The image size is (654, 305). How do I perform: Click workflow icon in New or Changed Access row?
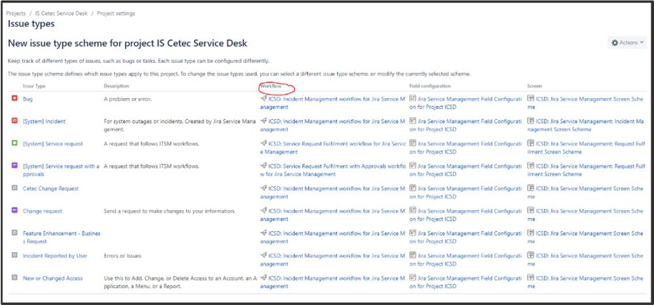click(x=263, y=278)
